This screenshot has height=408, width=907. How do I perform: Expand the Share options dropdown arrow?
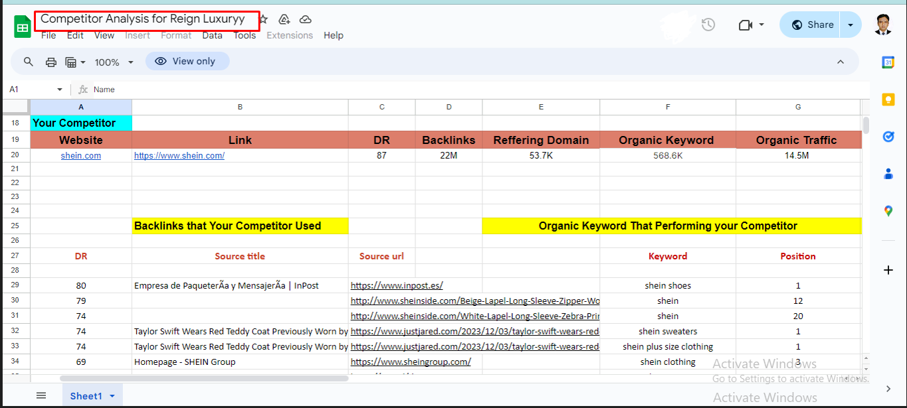(x=851, y=25)
